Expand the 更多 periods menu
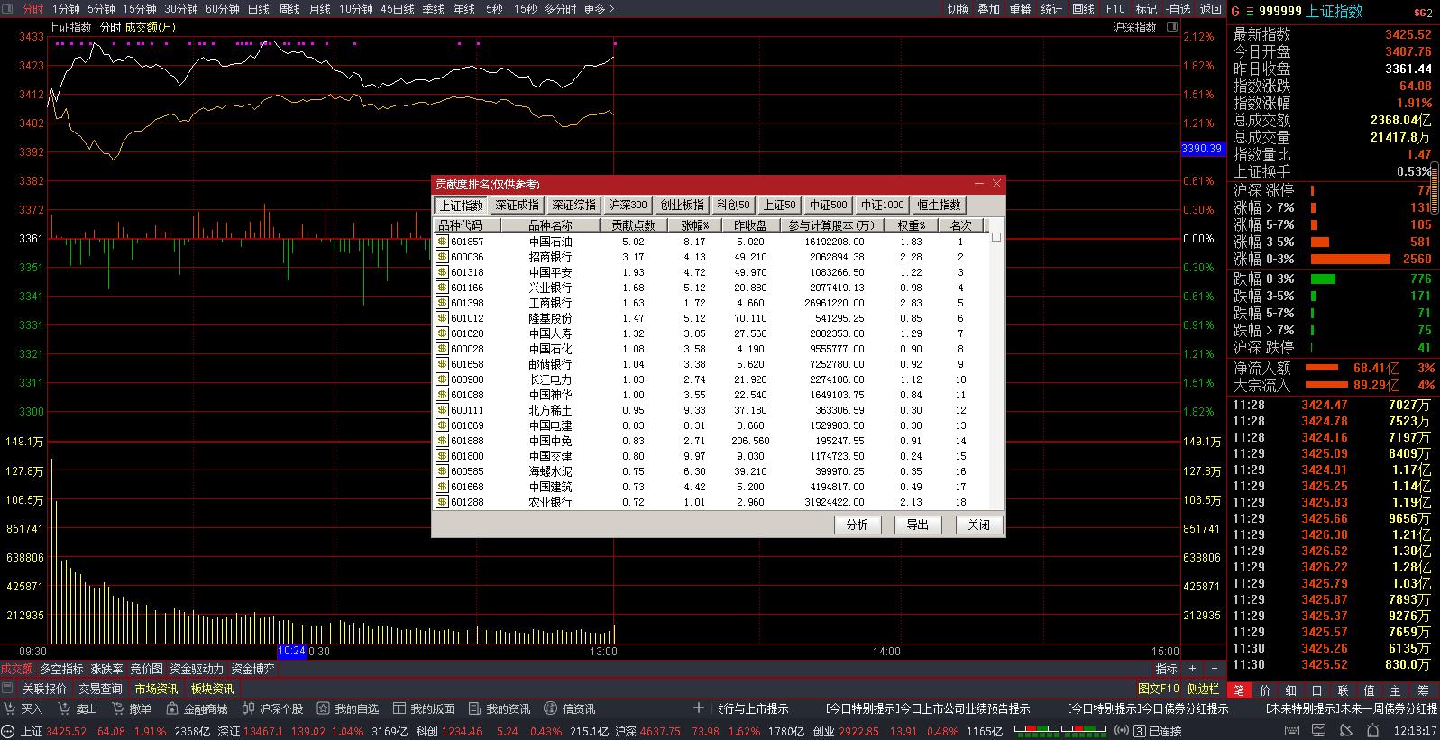 [x=599, y=9]
